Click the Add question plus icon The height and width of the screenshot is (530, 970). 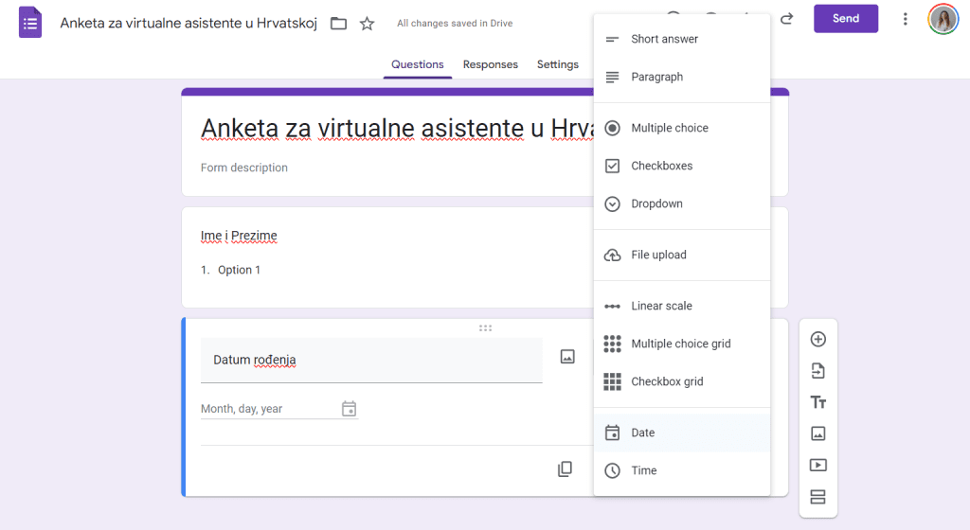[x=818, y=340]
